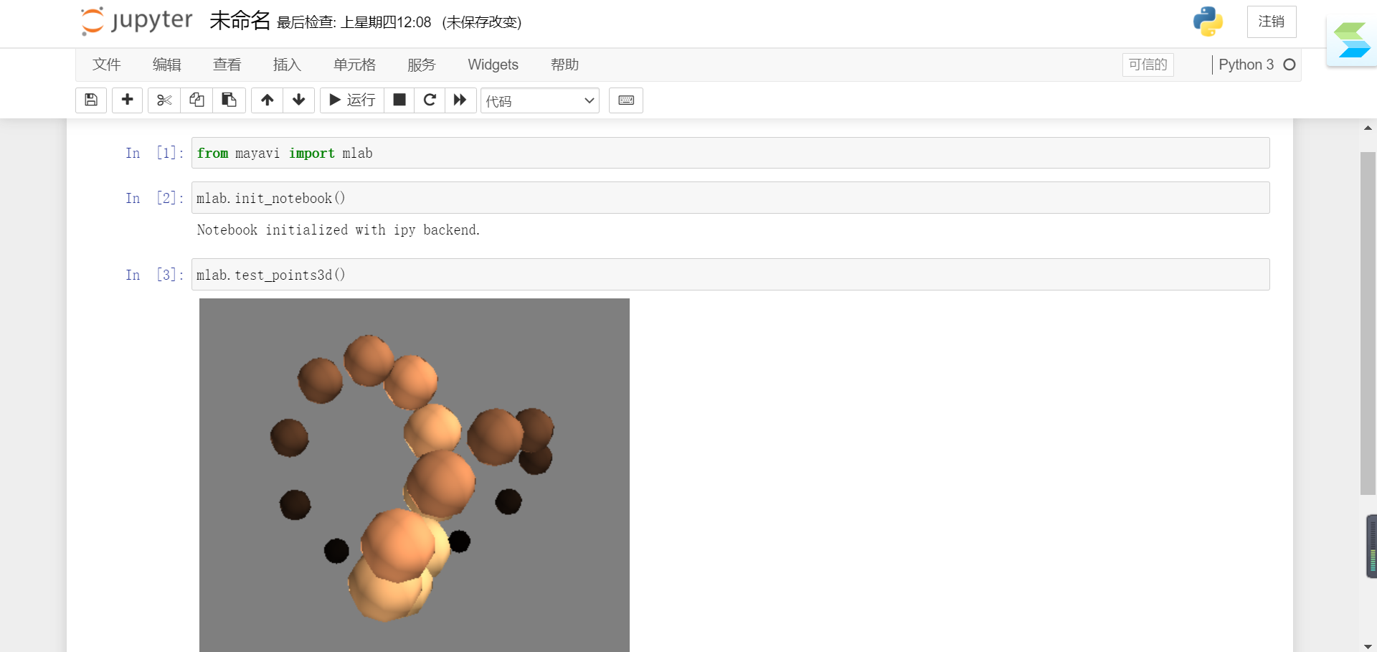The image size is (1377, 652).
Task: Open the 单元格 menu
Action: [x=354, y=65]
